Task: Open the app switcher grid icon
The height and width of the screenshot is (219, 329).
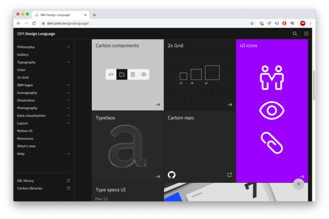Action: click(x=306, y=33)
